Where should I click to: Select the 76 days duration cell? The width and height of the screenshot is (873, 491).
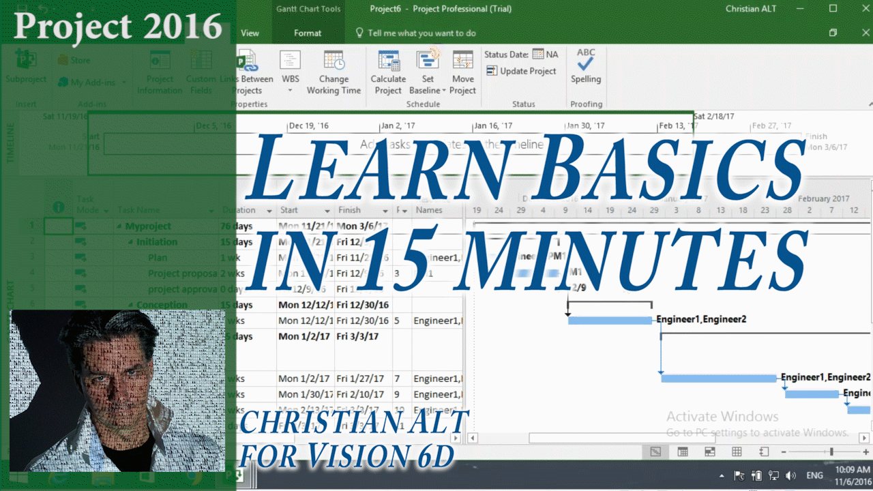coord(248,226)
